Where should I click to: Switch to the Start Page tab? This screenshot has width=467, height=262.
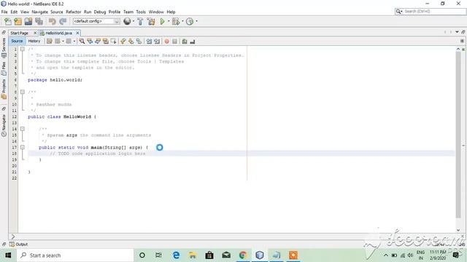coord(20,33)
